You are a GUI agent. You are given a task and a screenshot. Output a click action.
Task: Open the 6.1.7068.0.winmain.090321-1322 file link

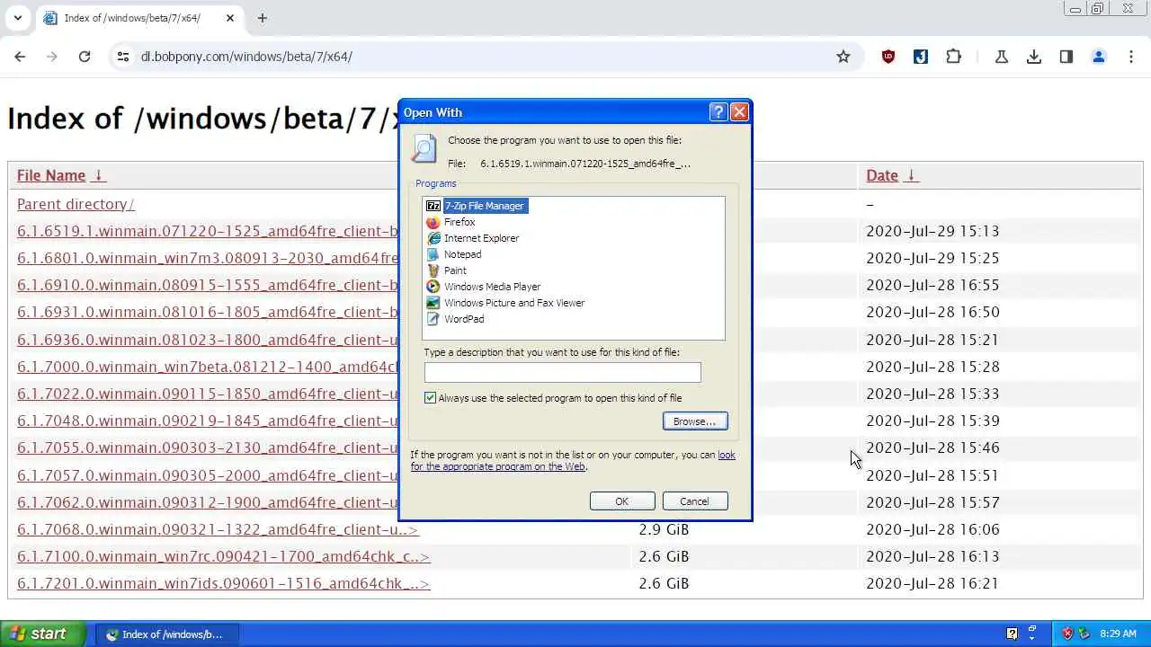218,529
